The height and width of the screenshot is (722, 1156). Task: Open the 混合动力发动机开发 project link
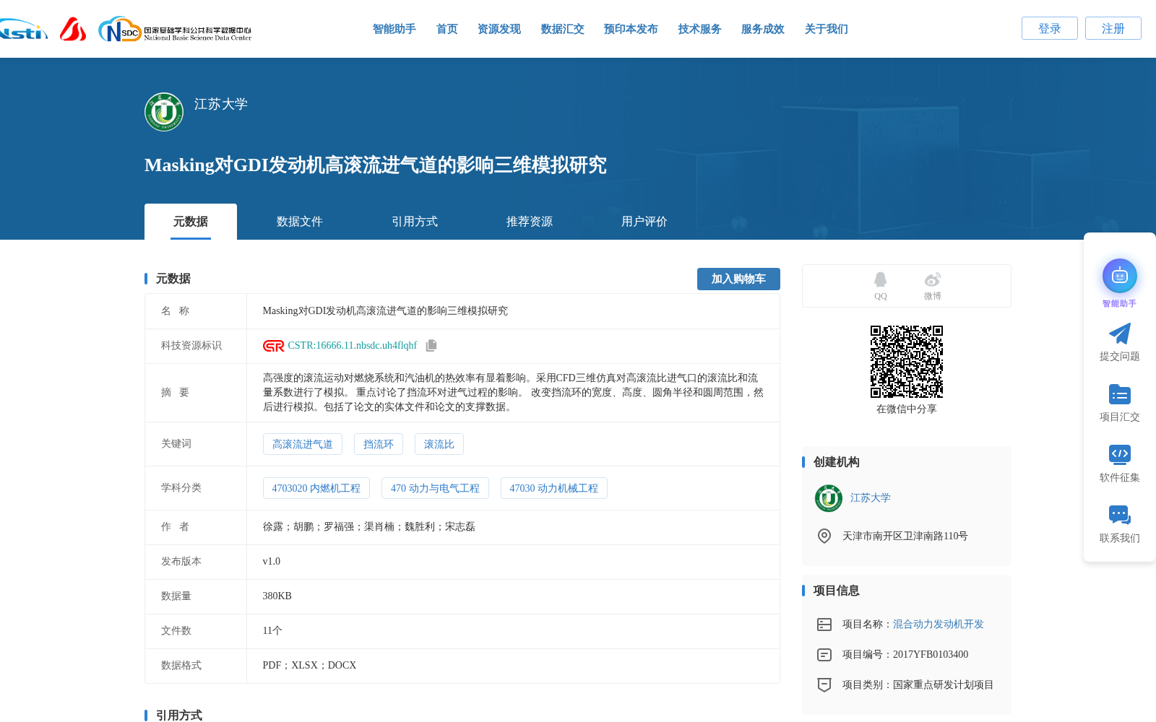tap(939, 625)
